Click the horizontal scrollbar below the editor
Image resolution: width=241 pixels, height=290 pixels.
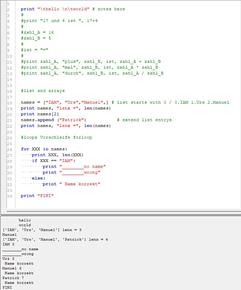(x=124, y=211)
